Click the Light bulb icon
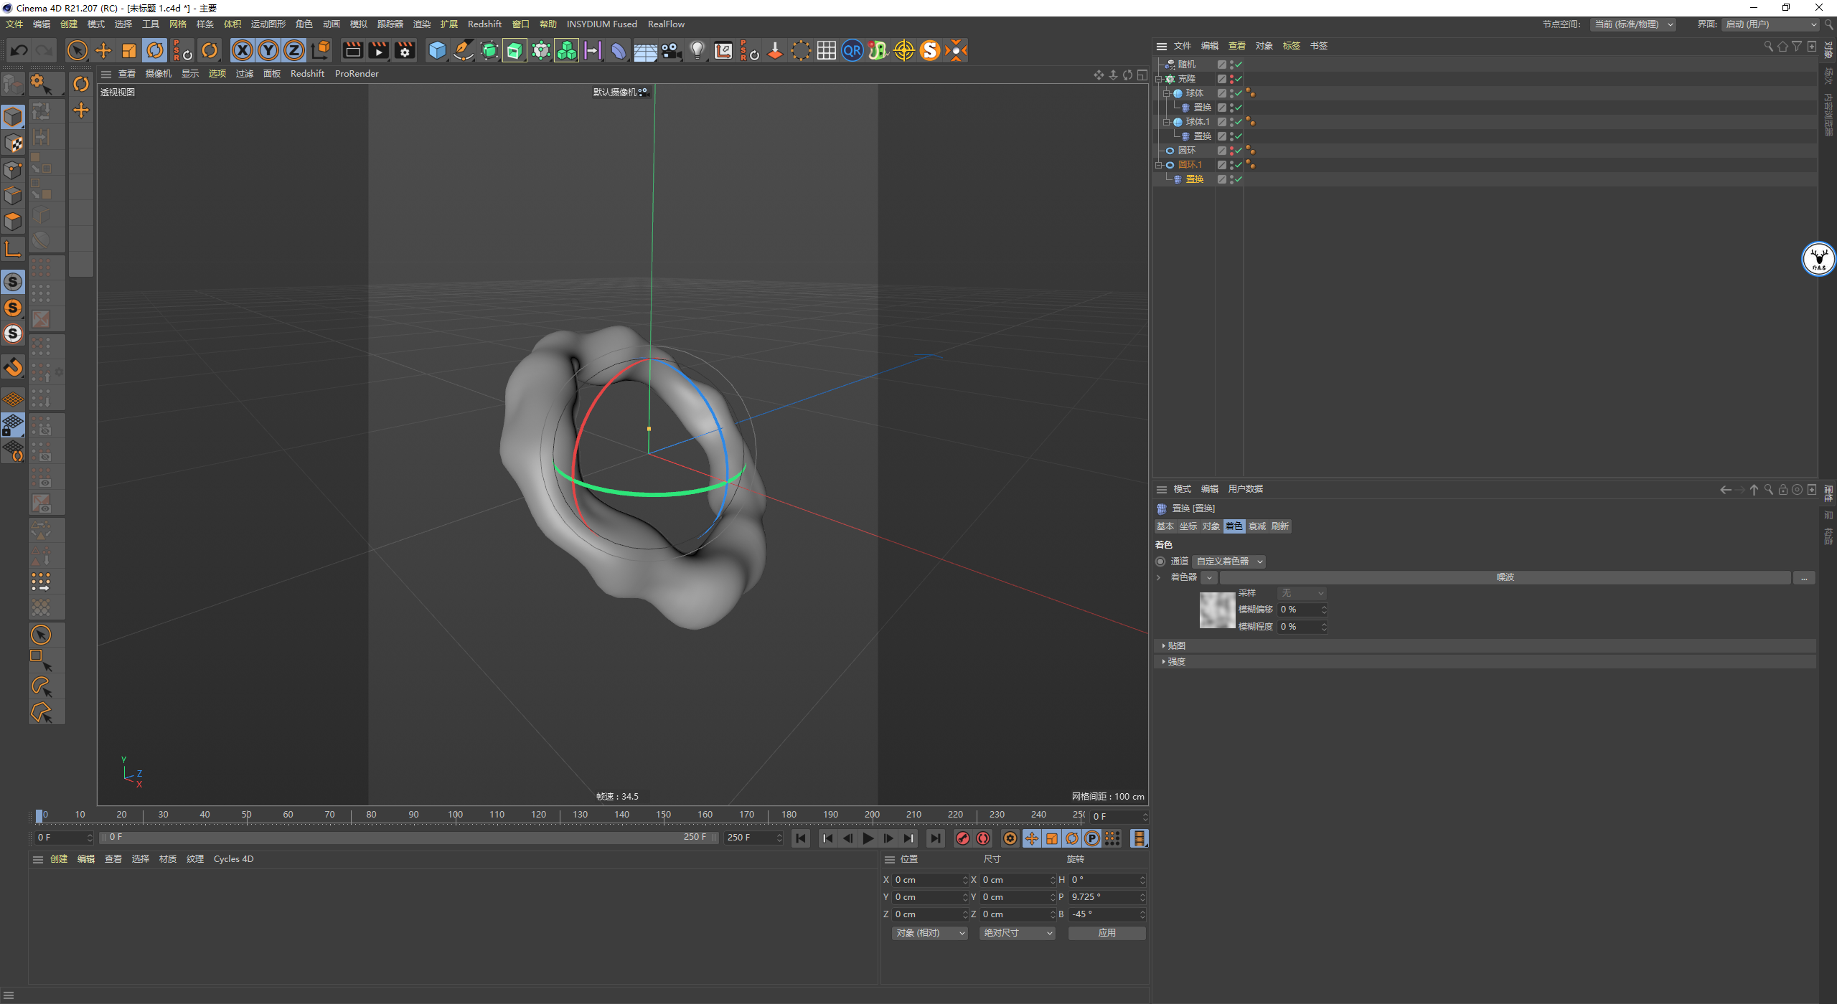Image resolution: width=1837 pixels, height=1004 pixels. pyautogui.click(x=697, y=50)
